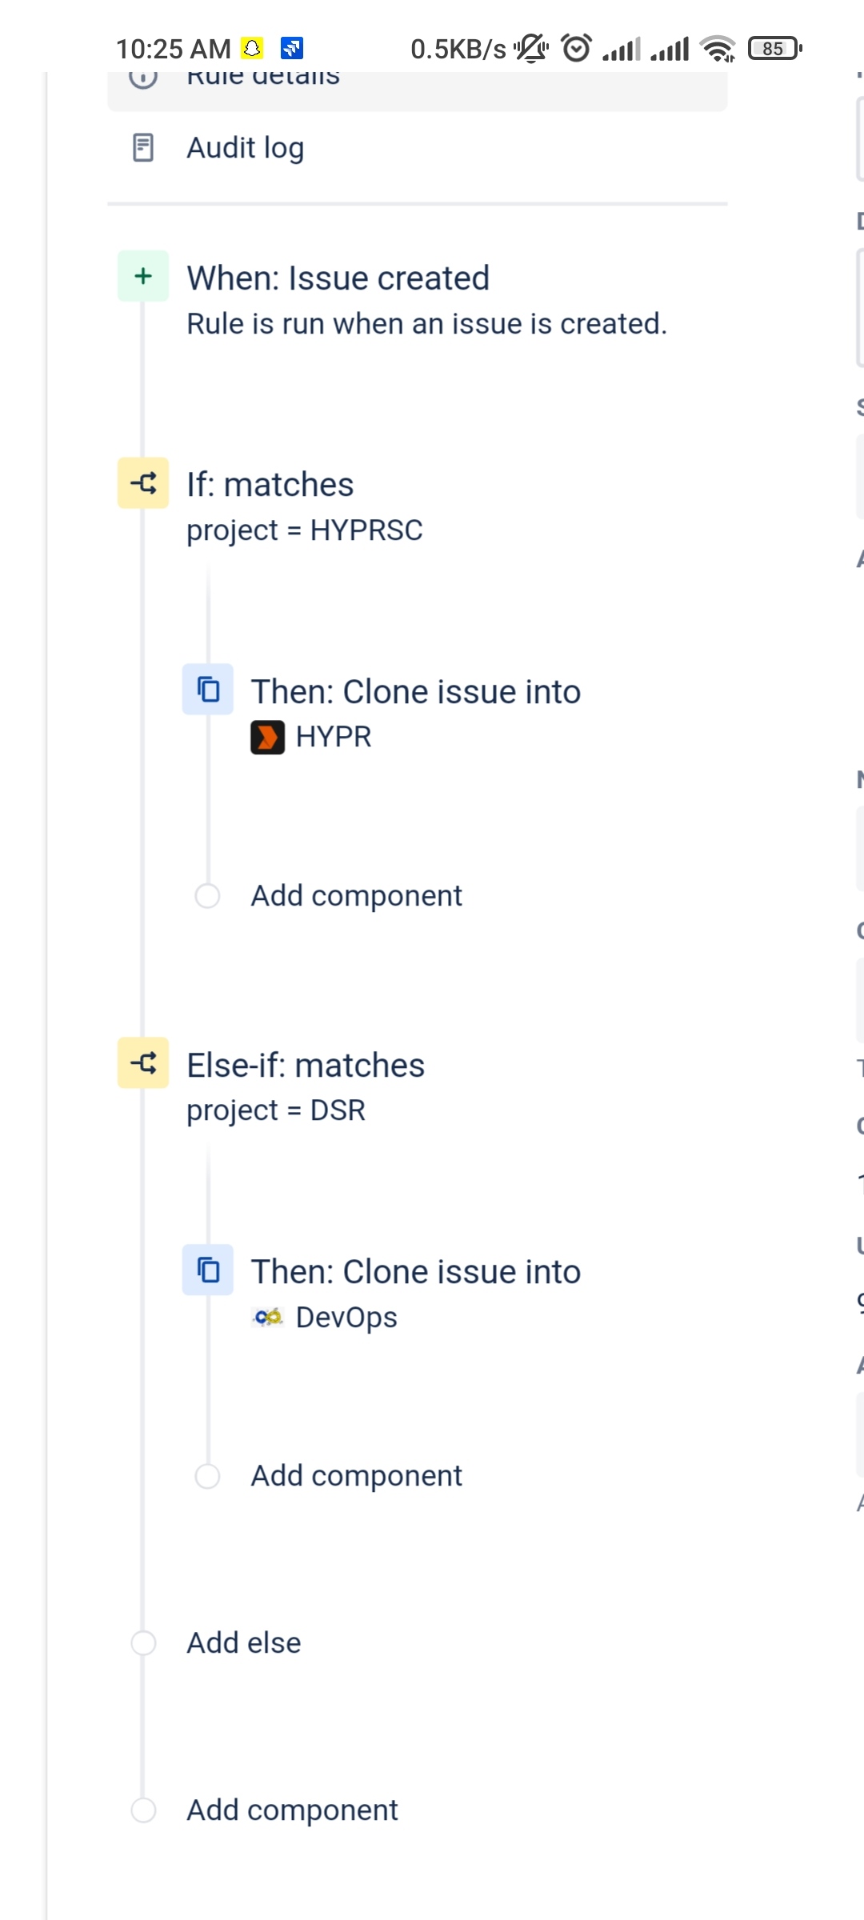Screen dimensions: 864x1920
Task: Click Add component under DevOps clone
Action: 356,1476
